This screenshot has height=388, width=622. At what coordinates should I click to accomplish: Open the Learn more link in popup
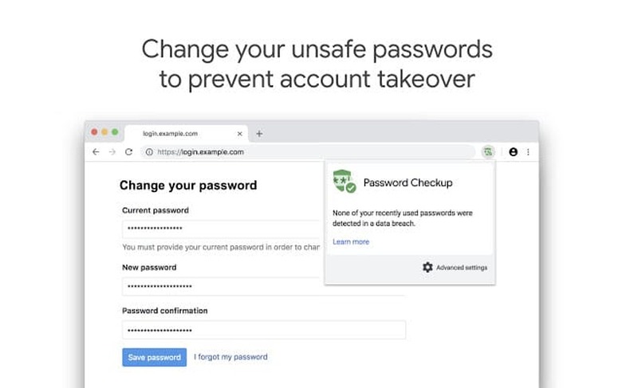click(351, 241)
